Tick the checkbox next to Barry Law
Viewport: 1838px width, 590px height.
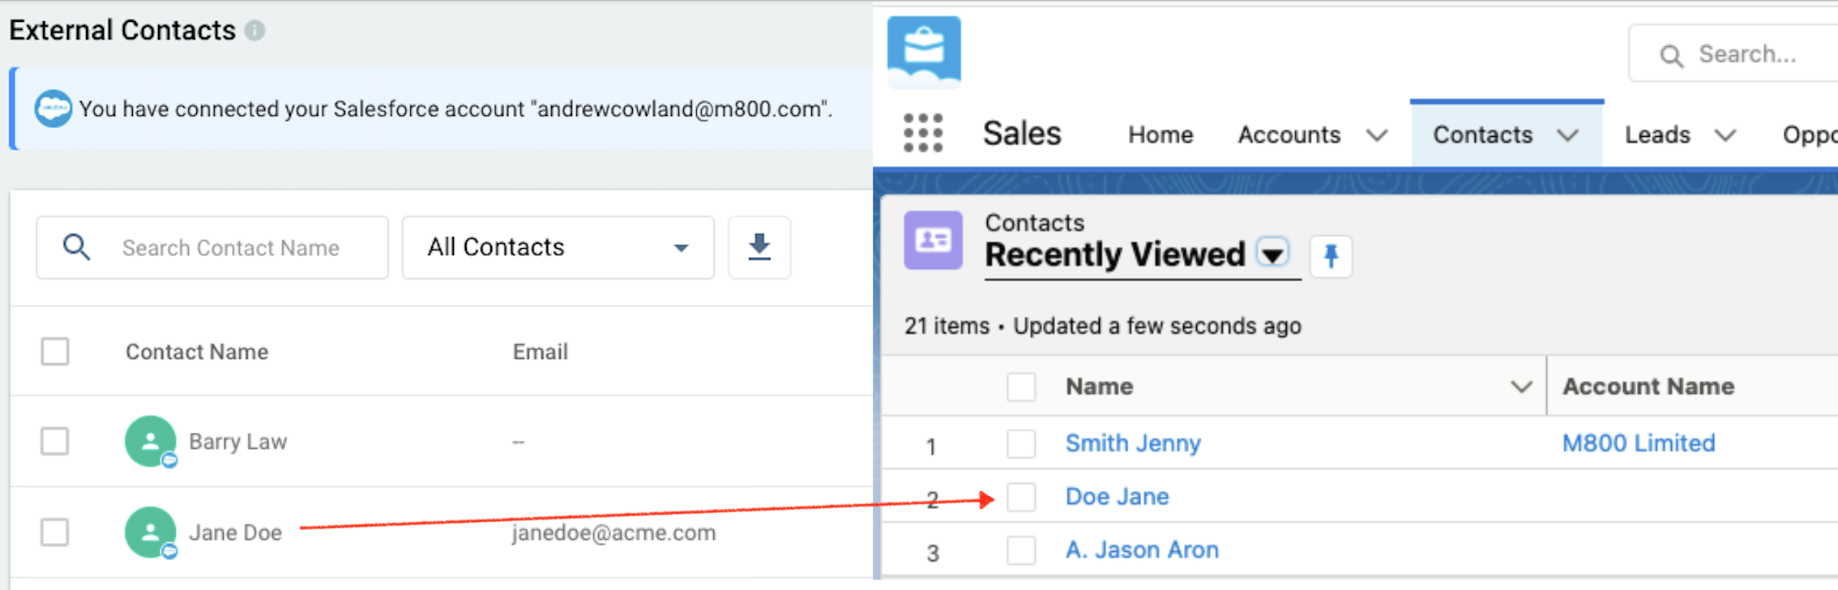pos(55,442)
